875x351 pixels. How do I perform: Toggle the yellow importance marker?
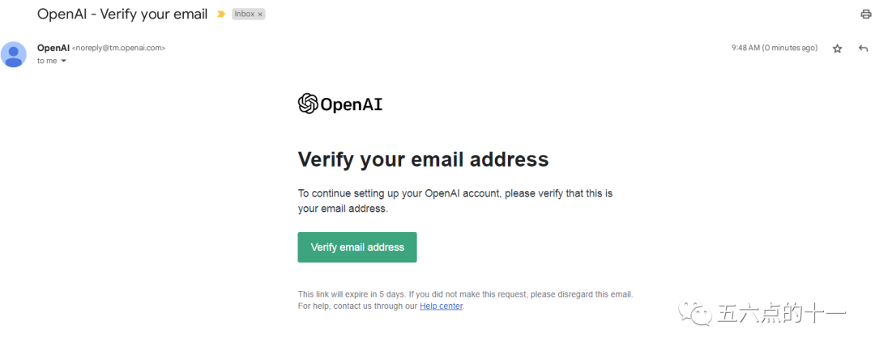220,15
